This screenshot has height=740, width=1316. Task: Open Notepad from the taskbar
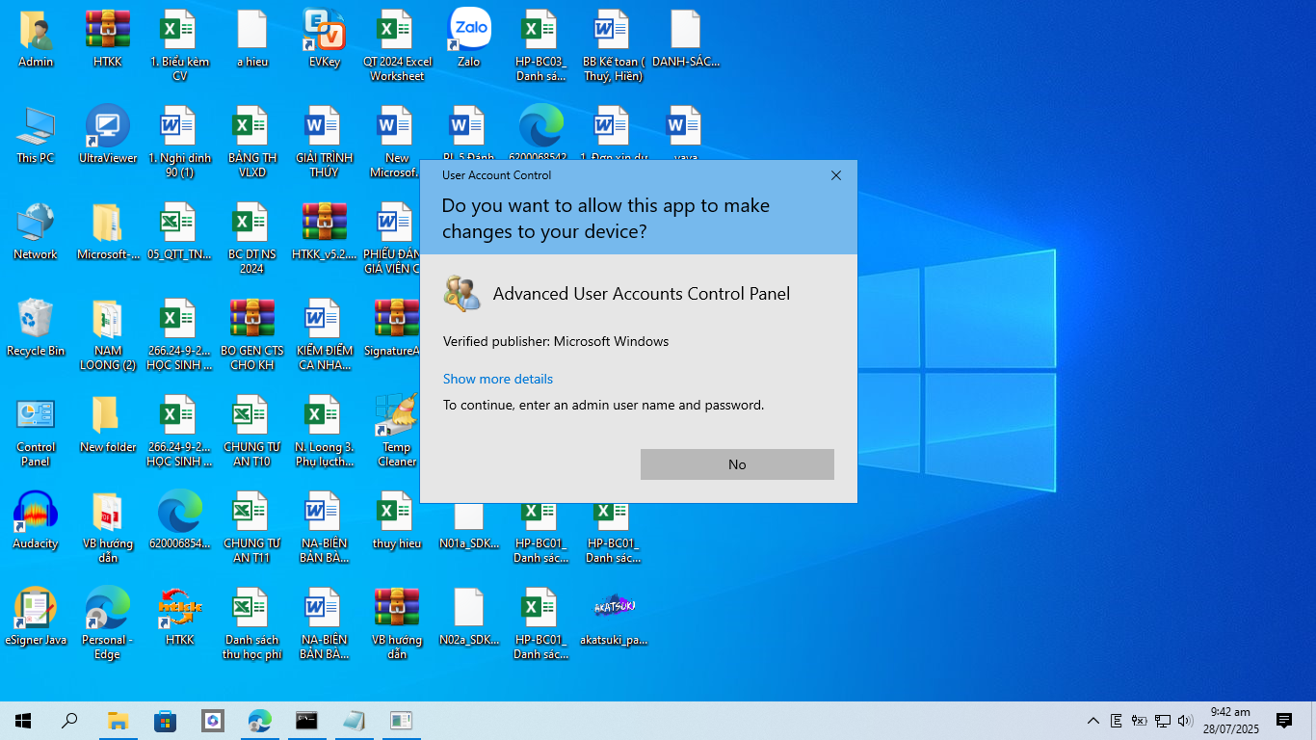[355, 720]
